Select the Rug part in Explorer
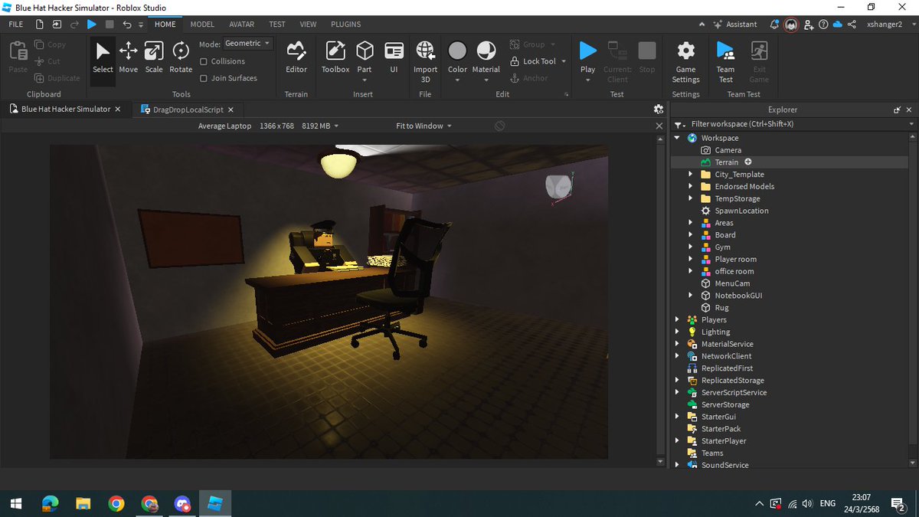The image size is (919, 517). point(721,308)
